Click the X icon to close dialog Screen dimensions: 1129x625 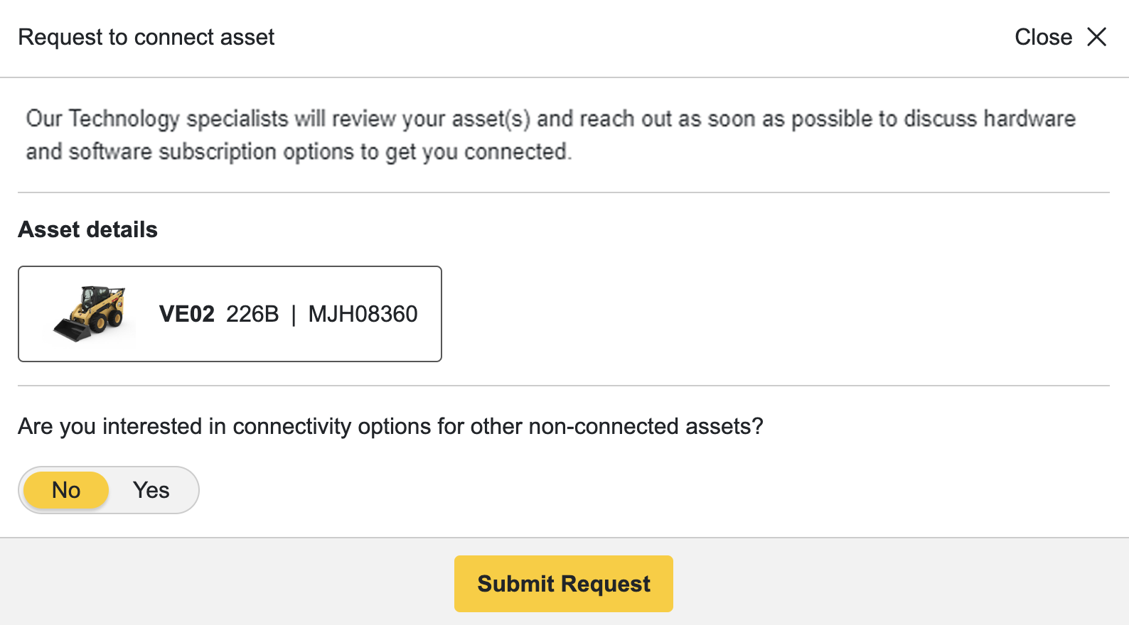point(1097,37)
